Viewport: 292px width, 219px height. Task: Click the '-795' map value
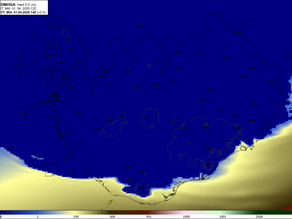(x=109, y=85)
